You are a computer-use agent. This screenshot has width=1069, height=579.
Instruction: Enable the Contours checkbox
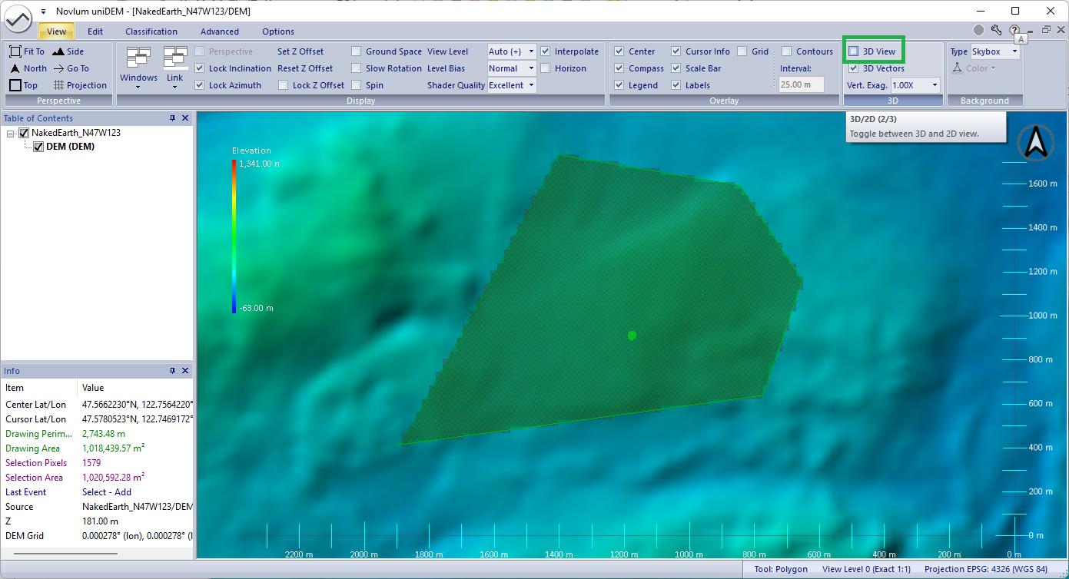tap(787, 51)
